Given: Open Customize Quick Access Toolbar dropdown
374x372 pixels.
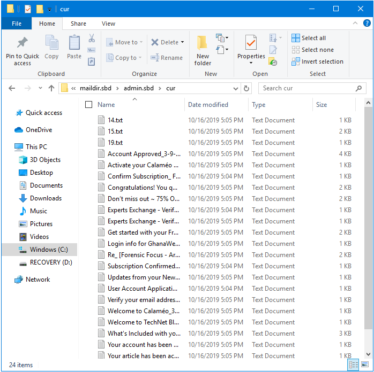Looking at the screenshot, I should [x=49, y=10].
